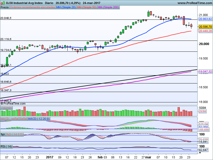Open MM (Simple 50) indicator settings
The width and height of the screenshot is (213, 160).
point(87,7)
